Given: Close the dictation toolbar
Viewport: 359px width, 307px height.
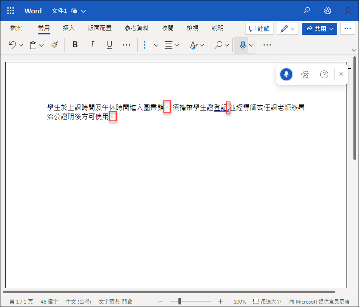Looking at the screenshot, I should 341,74.
